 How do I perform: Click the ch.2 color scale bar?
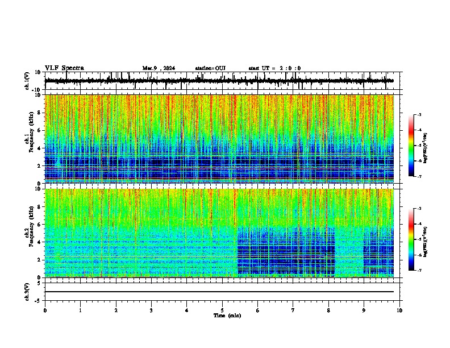[411, 239]
